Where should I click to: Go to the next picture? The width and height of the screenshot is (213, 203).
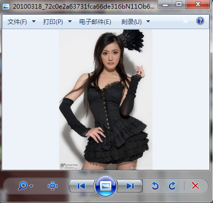(x=130, y=186)
